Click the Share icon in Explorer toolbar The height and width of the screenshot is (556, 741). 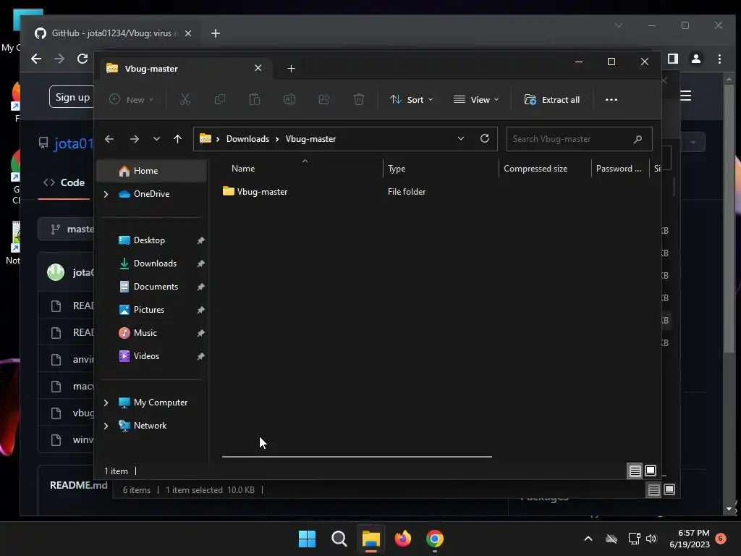pyautogui.click(x=324, y=99)
